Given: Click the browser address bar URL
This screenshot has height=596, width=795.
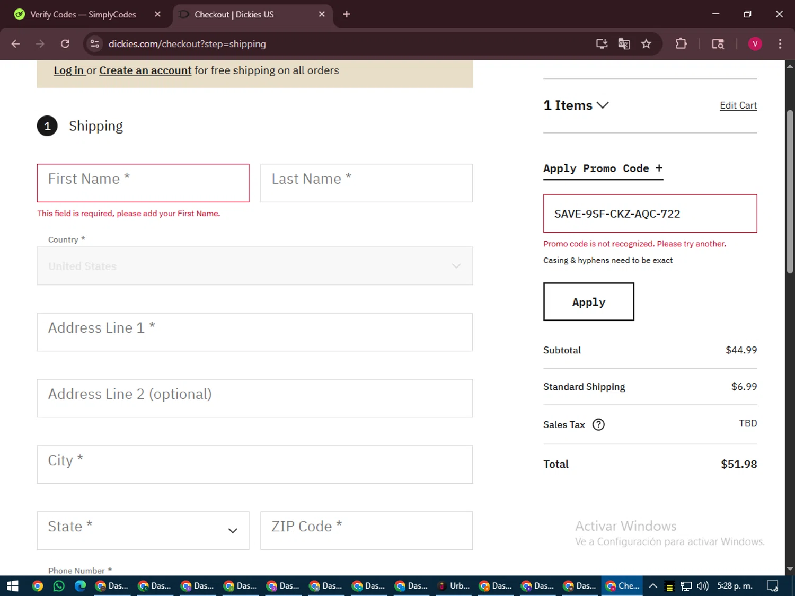Looking at the screenshot, I should (187, 44).
